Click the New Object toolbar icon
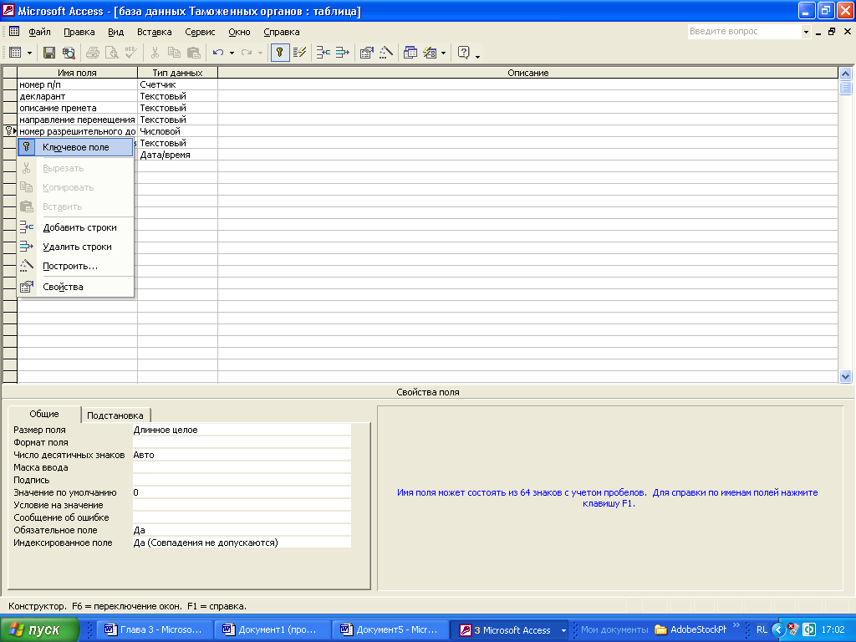 [431, 53]
